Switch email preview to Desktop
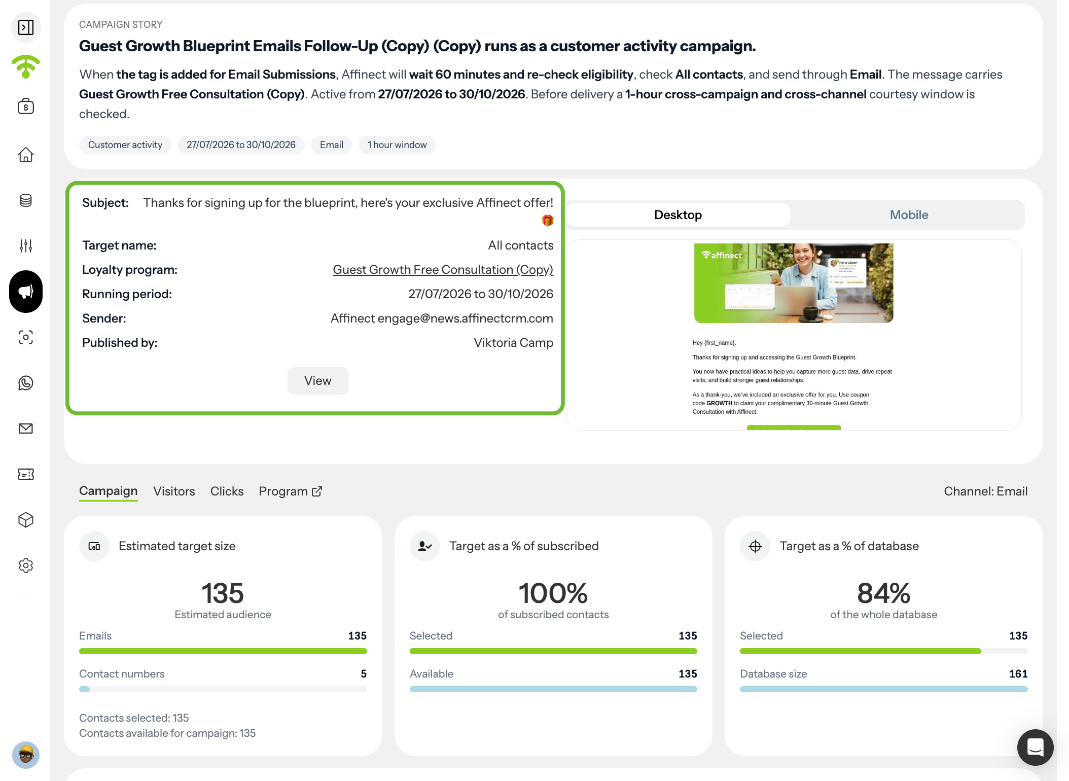Screen dimensions: 1069x781 [678, 215]
